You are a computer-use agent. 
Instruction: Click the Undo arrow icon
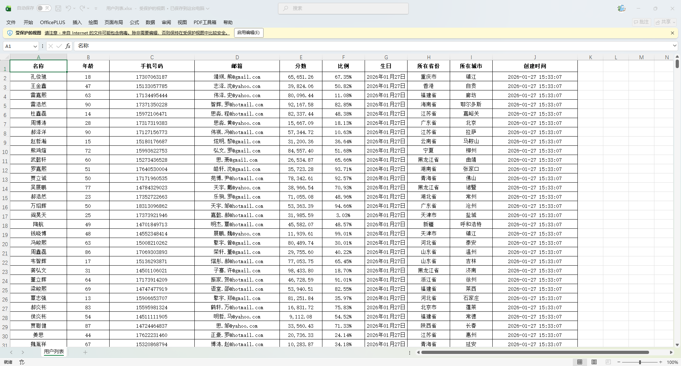tap(68, 8)
